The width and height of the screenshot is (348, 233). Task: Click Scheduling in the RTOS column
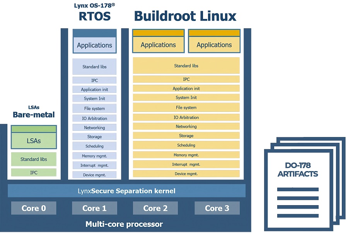coord(94,146)
